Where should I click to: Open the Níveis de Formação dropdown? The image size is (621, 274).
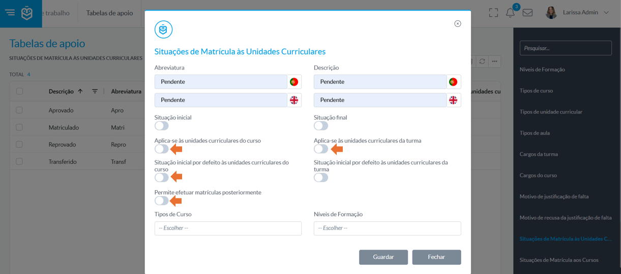point(387,228)
